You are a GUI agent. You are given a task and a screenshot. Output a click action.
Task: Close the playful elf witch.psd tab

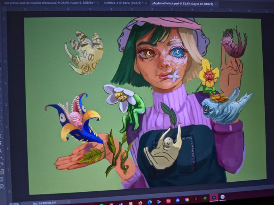click(216, 4)
